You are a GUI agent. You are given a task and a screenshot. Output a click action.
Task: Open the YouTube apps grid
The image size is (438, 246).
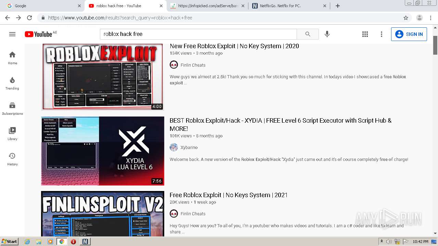(365, 34)
